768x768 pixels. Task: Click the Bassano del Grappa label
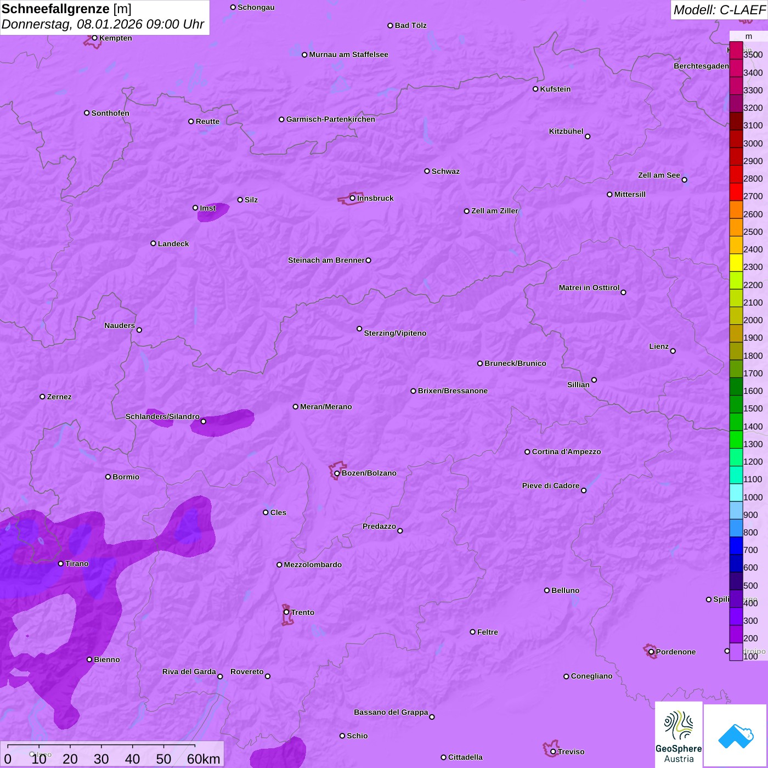tap(391, 712)
